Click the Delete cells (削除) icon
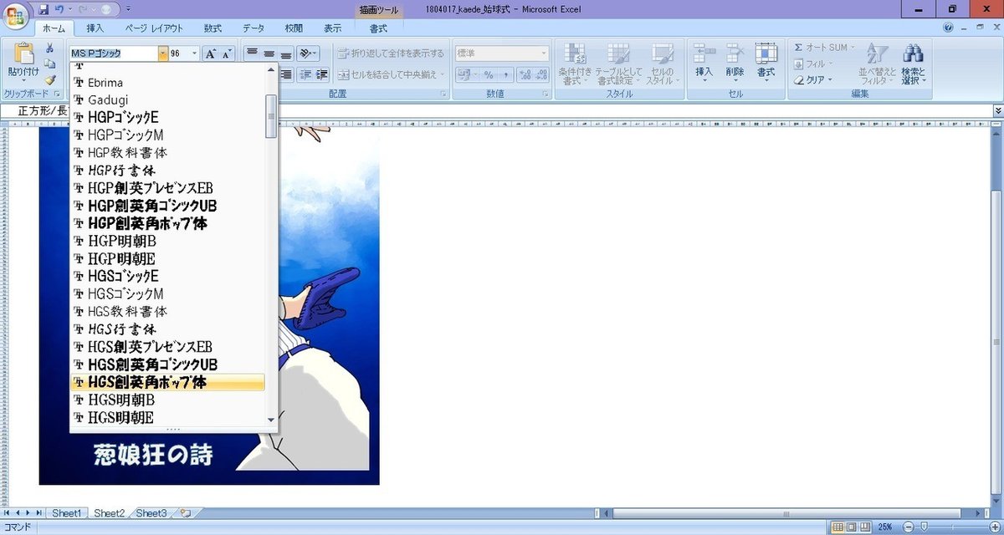The width and height of the screenshot is (1004, 535). coord(735,53)
